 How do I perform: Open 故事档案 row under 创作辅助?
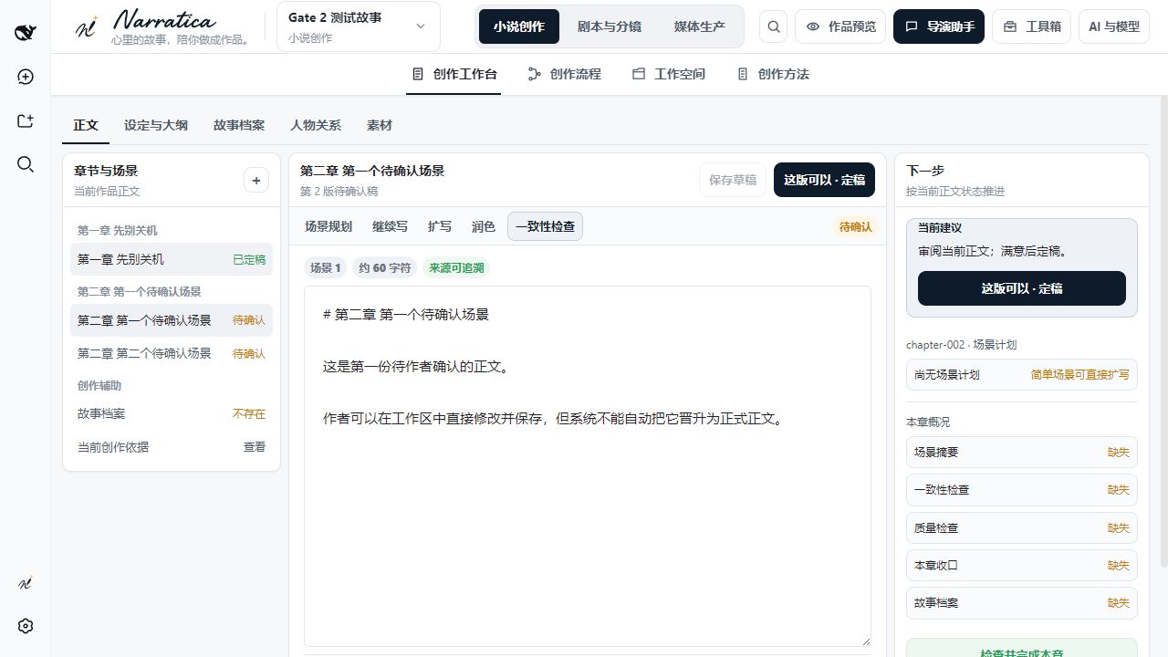coord(172,413)
